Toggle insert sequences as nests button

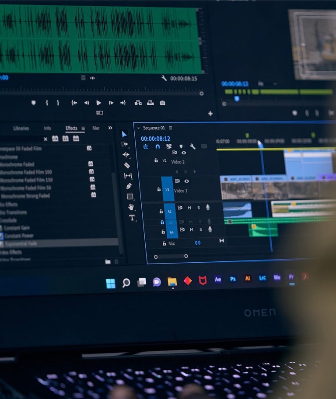(145, 146)
